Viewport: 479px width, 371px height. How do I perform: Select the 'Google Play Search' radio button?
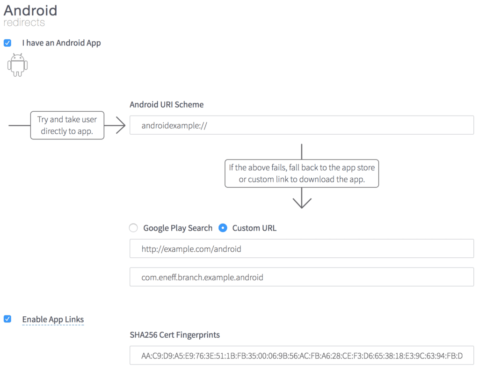[133, 228]
